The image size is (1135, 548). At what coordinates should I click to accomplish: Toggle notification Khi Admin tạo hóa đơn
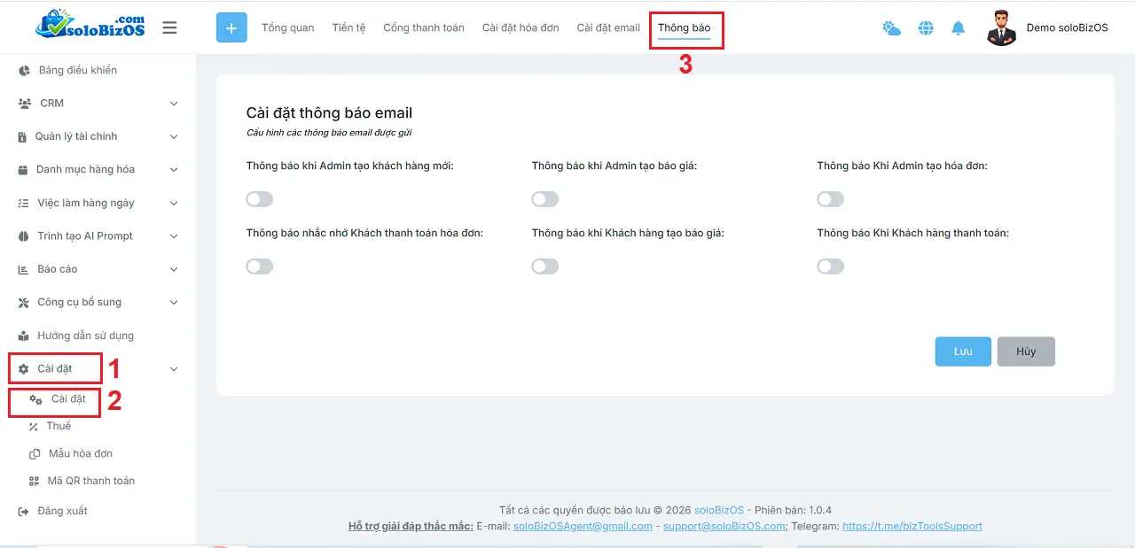click(x=831, y=199)
